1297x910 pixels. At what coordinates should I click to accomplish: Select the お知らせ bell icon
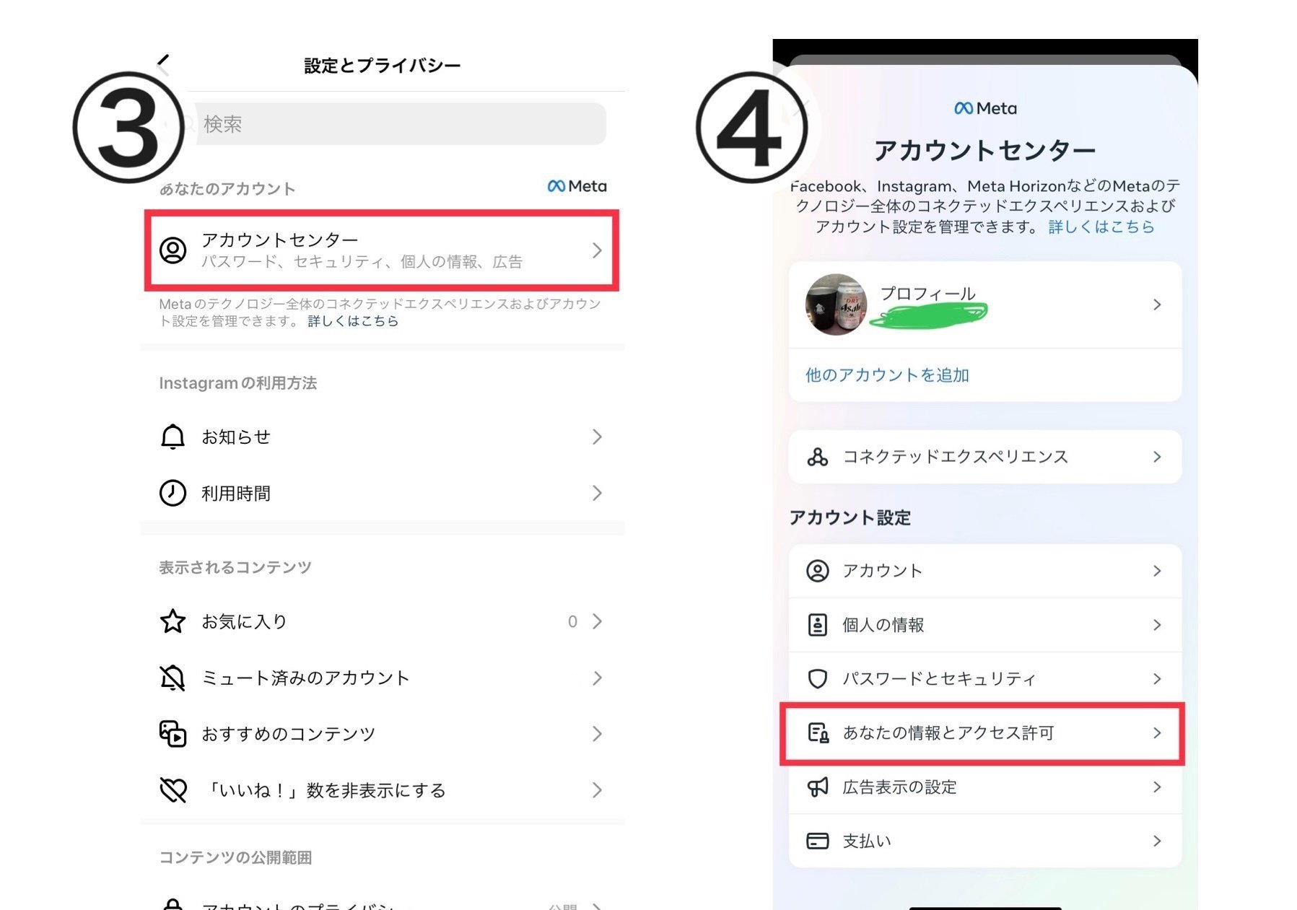[x=173, y=436]
